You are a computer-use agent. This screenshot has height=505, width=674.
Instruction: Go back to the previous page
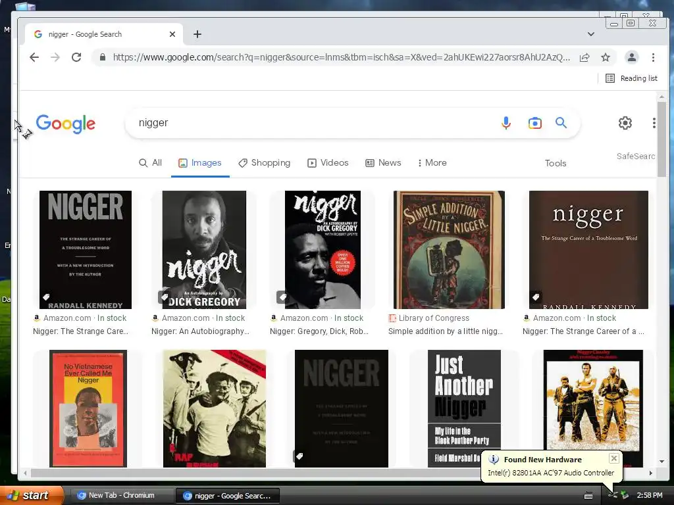pos(34,57)
